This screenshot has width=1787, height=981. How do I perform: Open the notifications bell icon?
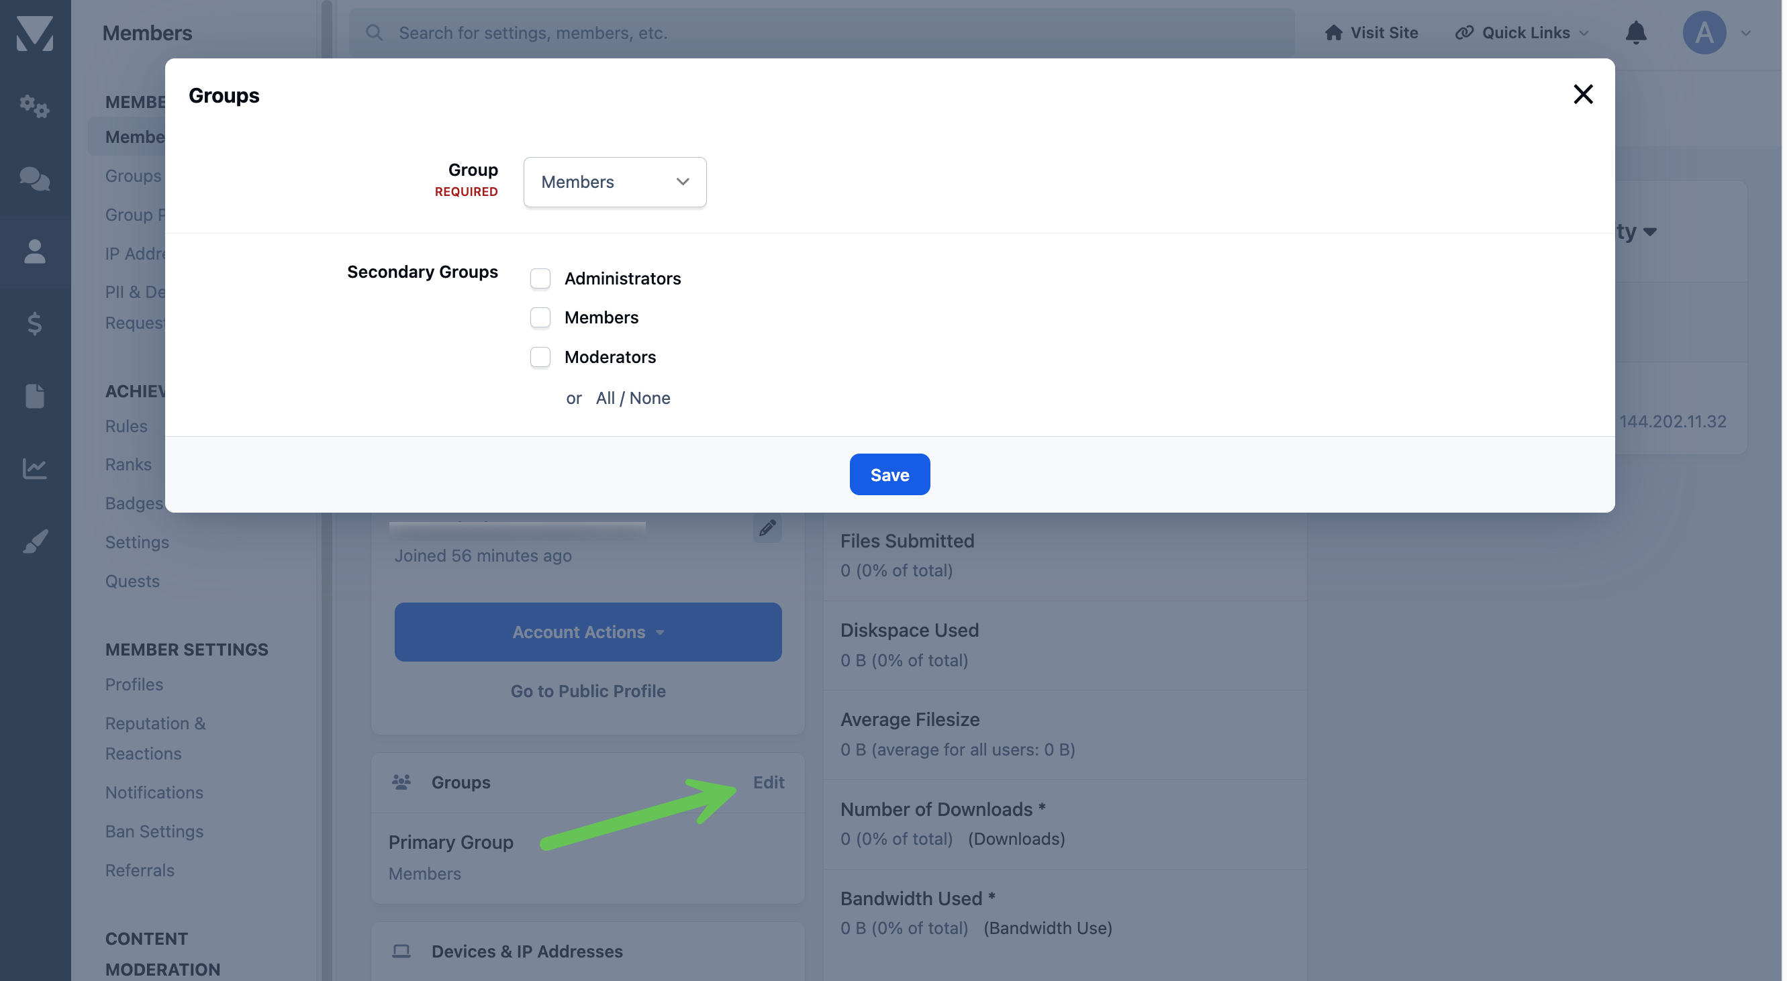pyautogui.click(x=1635, y=33)
